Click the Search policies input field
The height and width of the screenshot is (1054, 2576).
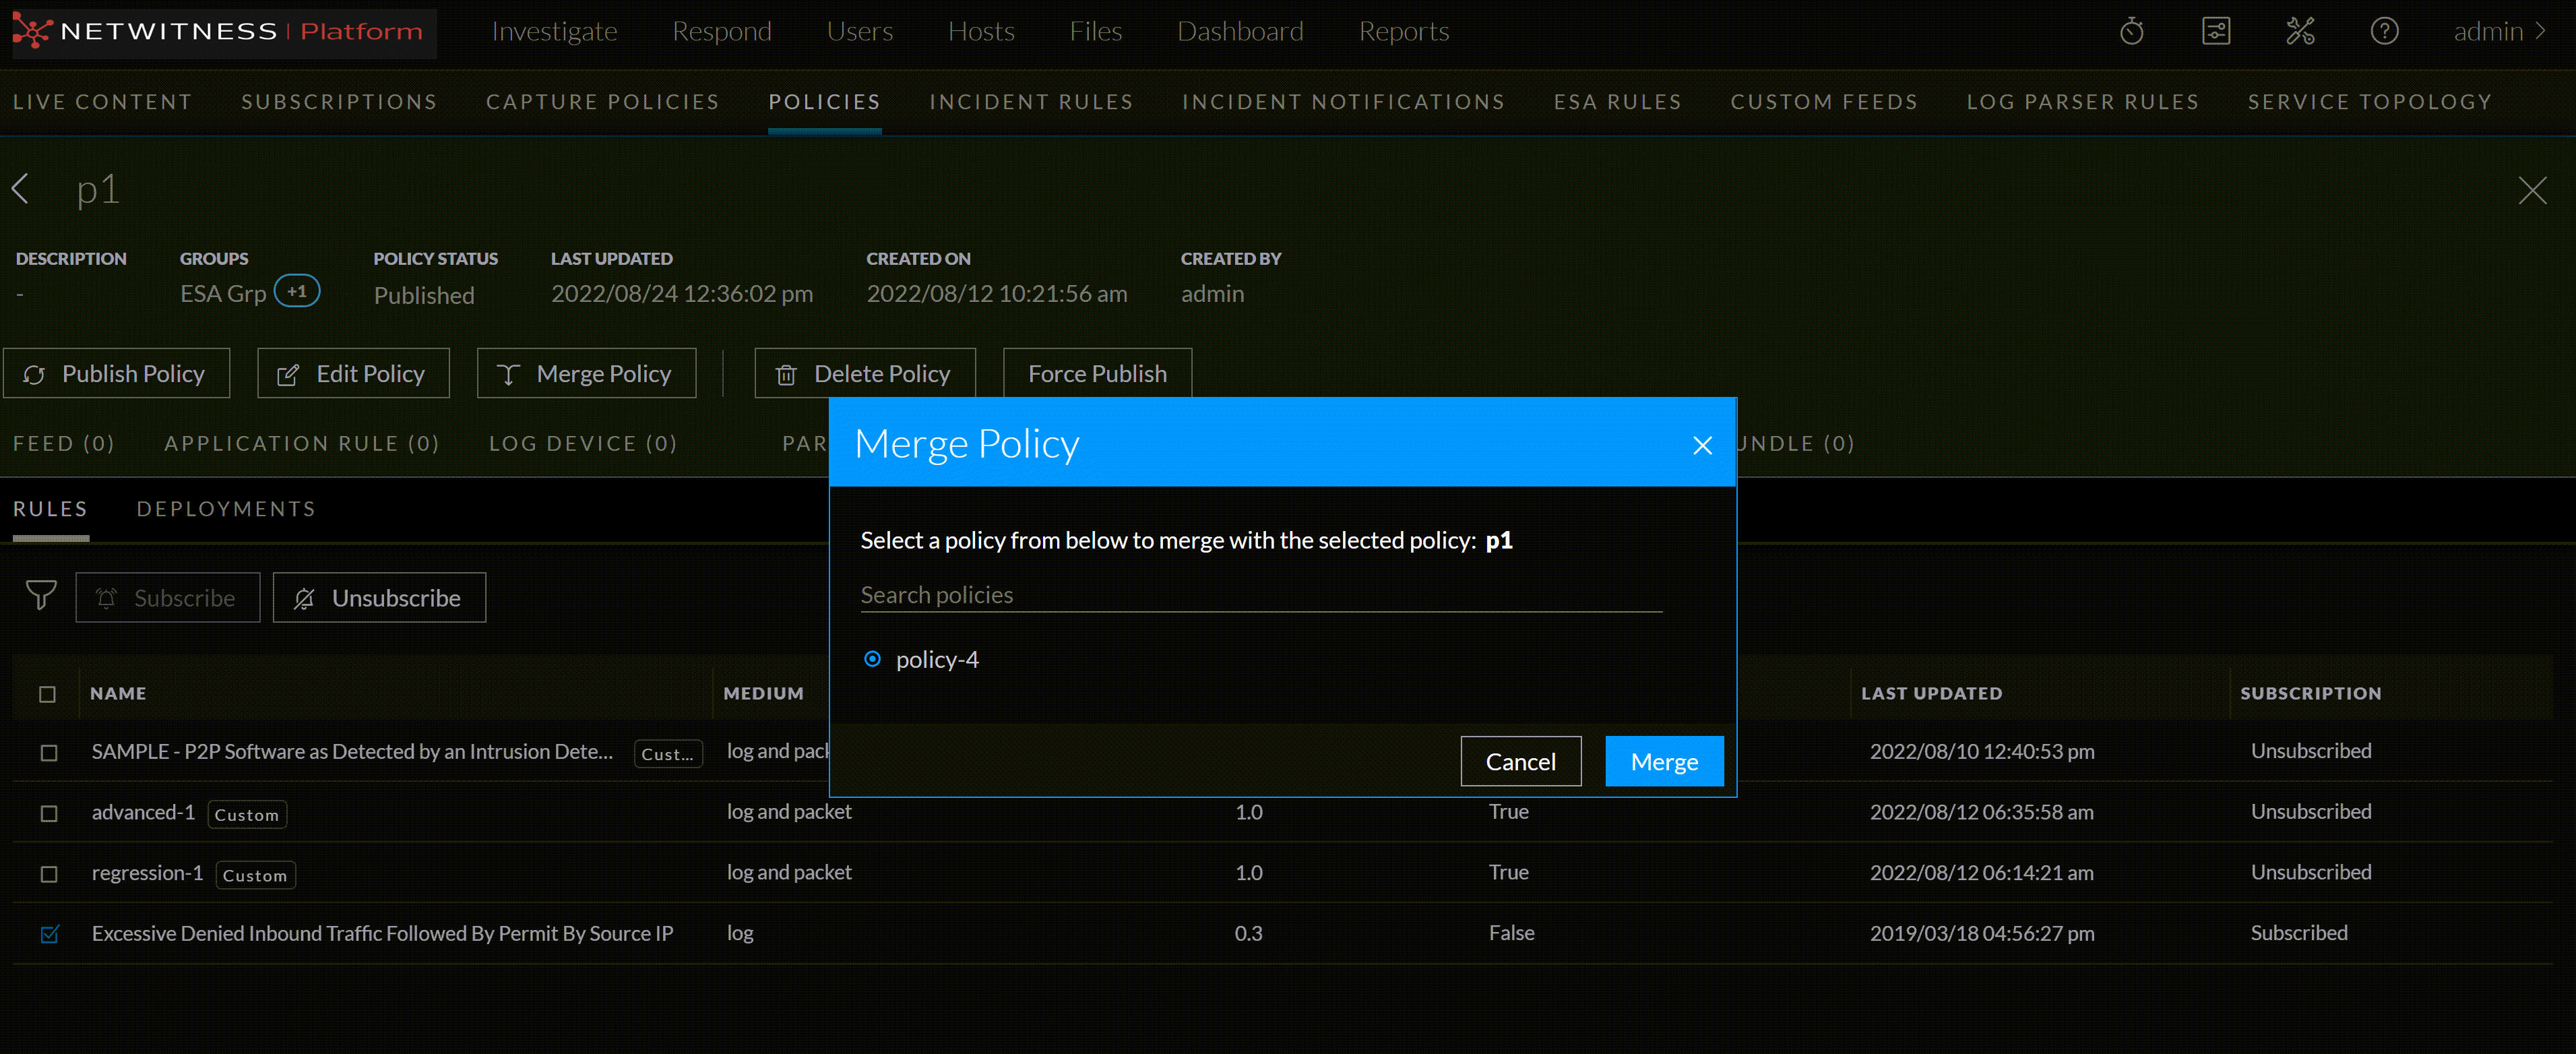1260,595
